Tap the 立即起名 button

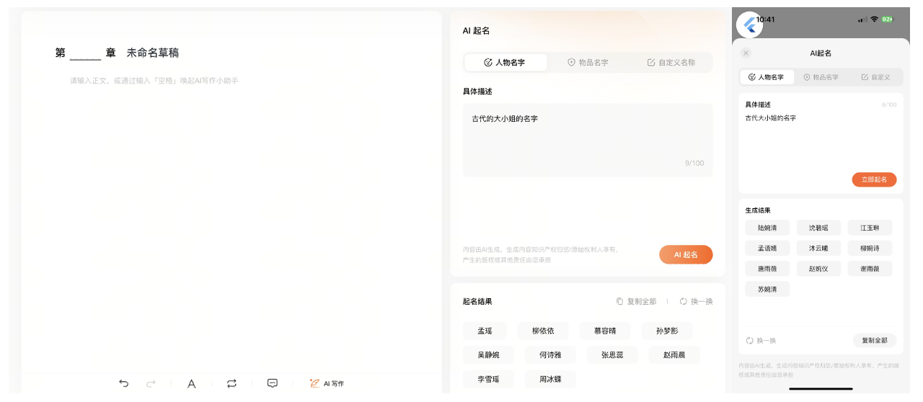[x=874, y=179]
